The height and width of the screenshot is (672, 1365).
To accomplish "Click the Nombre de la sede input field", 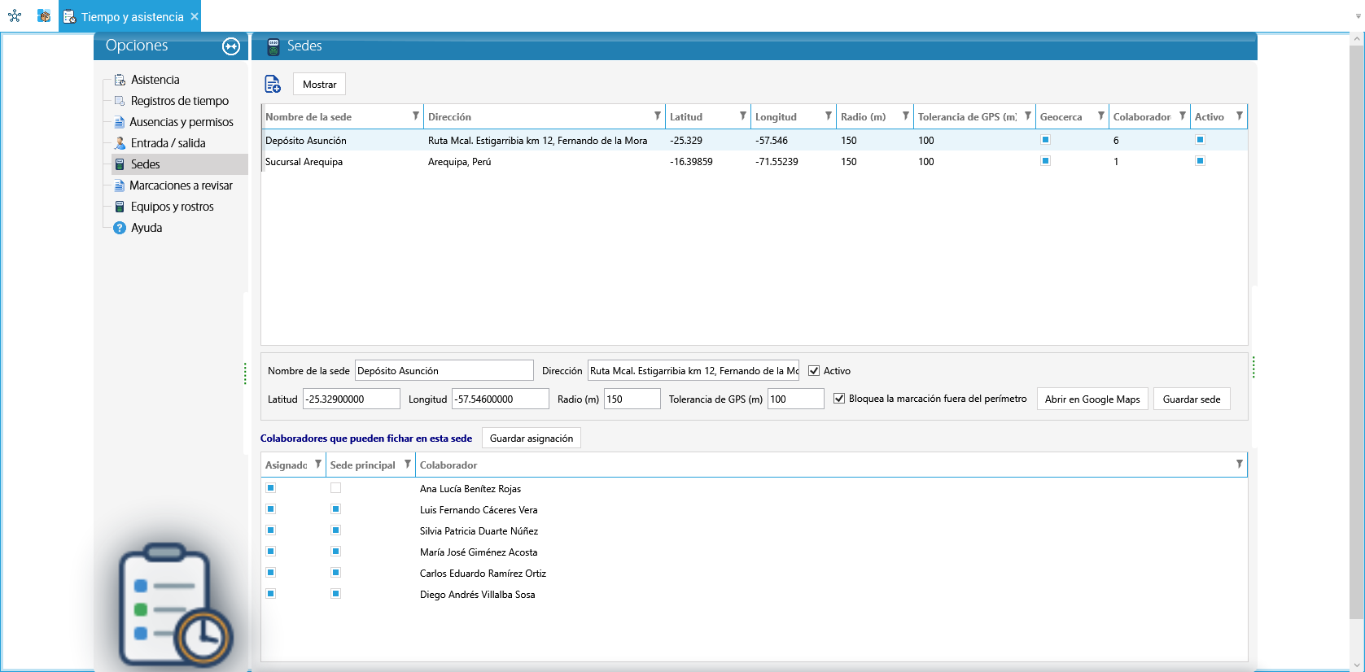I will (444, 370).
